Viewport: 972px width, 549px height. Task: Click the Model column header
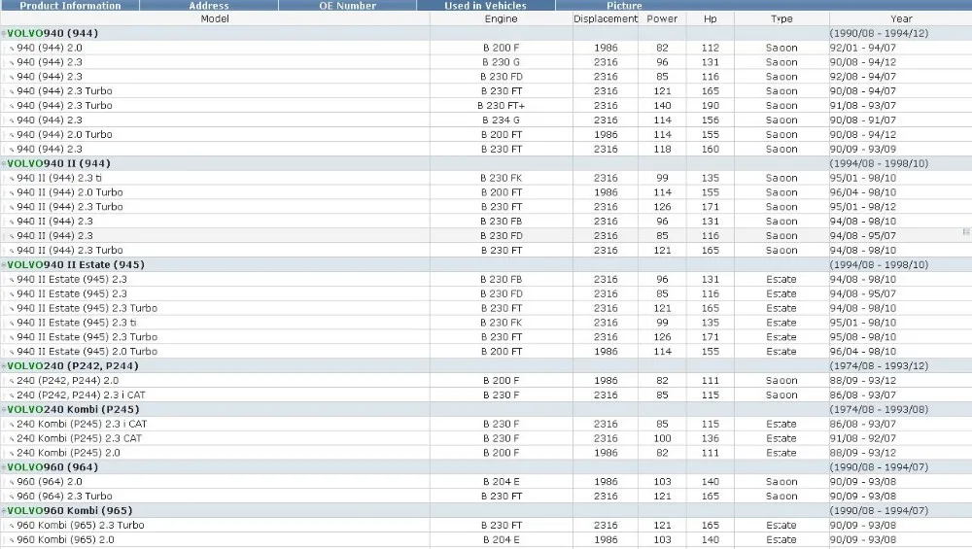(x=215, y=18)
